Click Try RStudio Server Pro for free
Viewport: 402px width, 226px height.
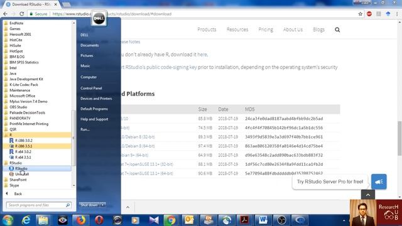(x=330, y=181)
